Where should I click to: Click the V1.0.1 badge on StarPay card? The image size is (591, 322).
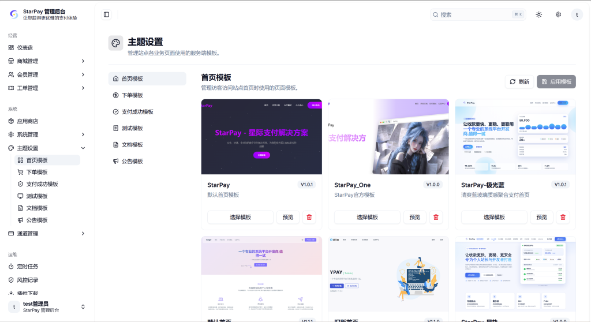pos(307,185)
